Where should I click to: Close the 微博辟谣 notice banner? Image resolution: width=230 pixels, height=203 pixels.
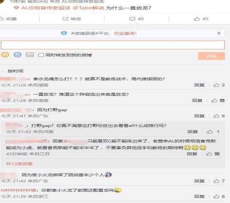(x=219, y=33)
